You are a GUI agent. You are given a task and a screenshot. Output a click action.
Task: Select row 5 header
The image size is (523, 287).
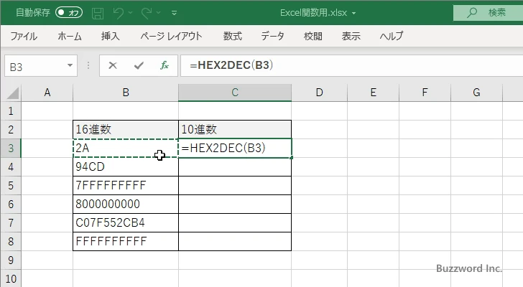point(11,185)
